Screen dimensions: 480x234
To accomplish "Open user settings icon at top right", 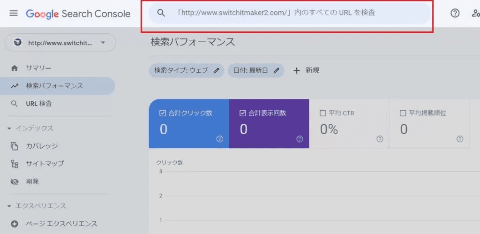I will click(x=476, y=13).
